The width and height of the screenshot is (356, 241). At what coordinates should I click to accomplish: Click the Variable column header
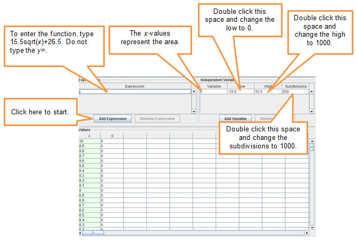click(213, 86)
